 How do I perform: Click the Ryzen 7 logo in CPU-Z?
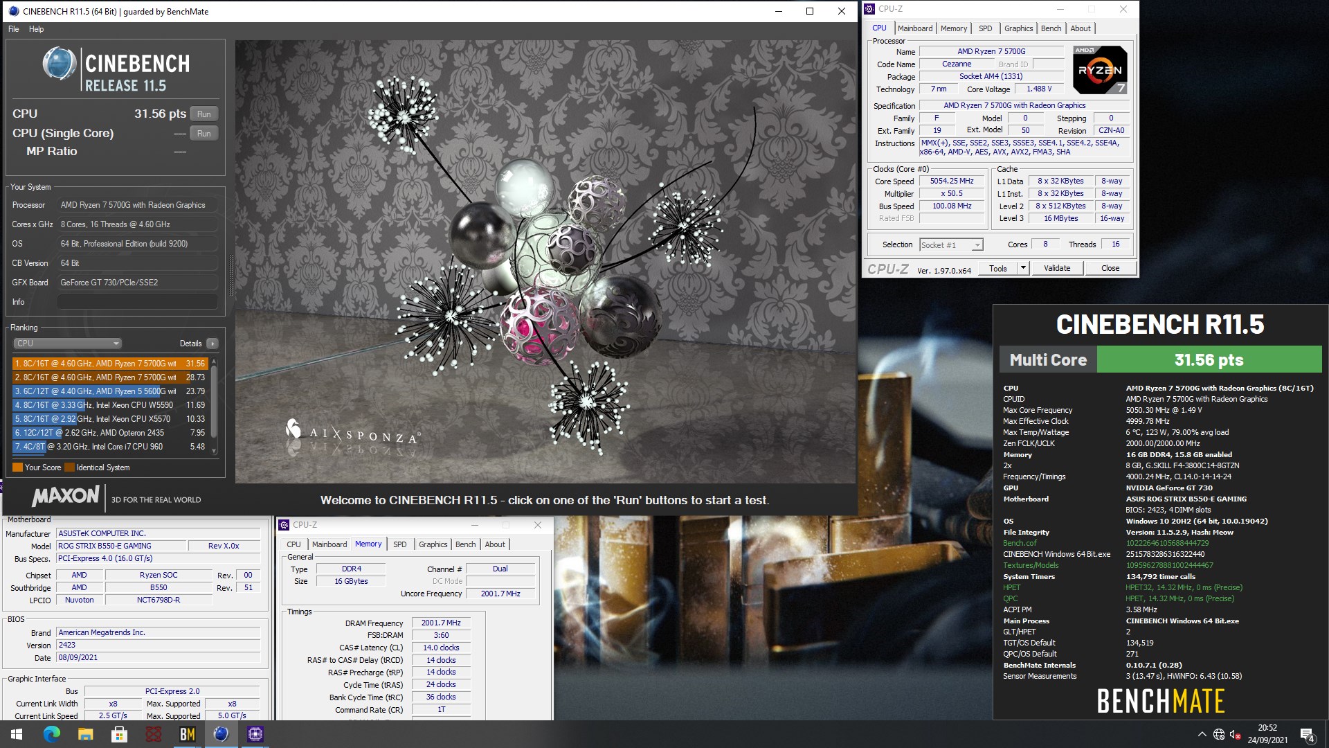coord(1100,69)
